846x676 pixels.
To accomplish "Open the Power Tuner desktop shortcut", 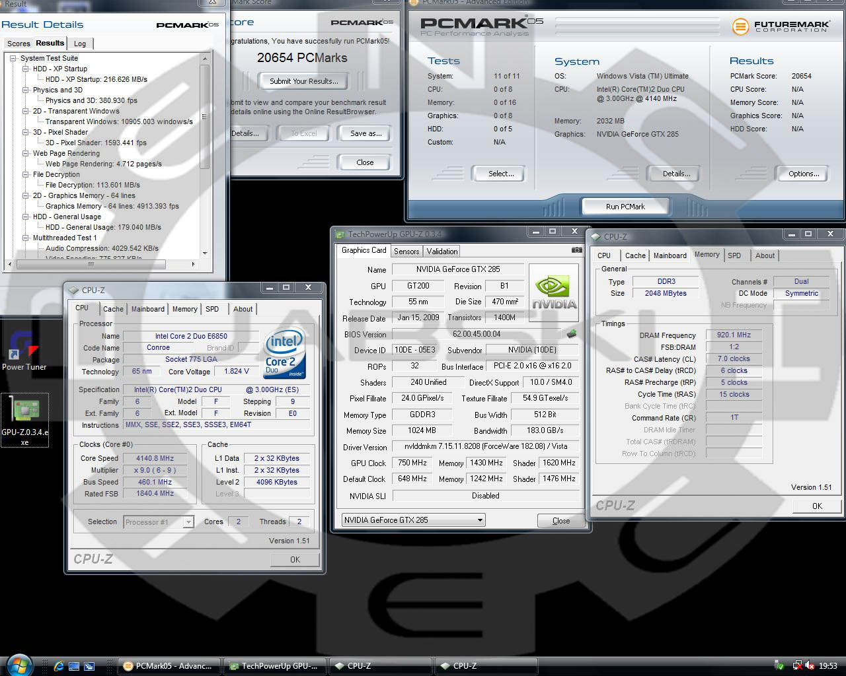I will click(24, 350).
